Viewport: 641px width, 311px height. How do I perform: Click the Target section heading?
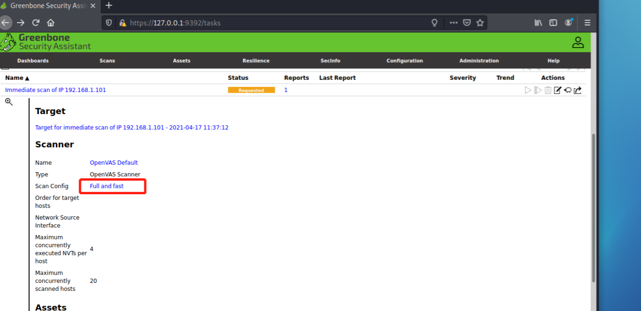(50, 111)
